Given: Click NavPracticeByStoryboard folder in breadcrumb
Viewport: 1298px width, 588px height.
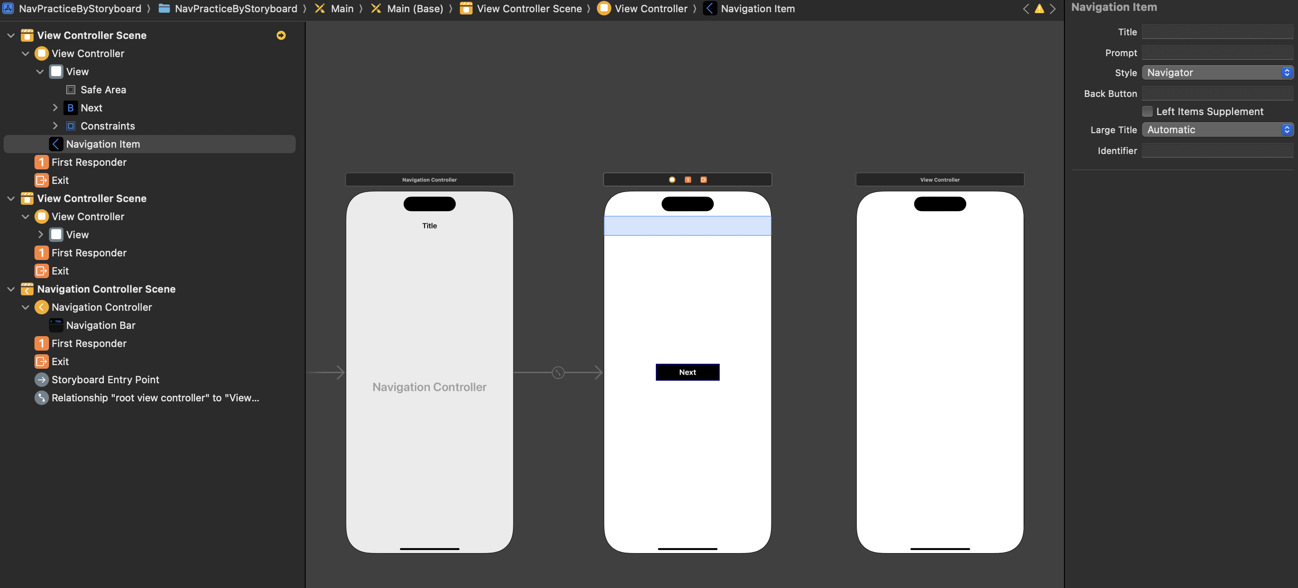Looking at the screenshot, I should [235, 9].
